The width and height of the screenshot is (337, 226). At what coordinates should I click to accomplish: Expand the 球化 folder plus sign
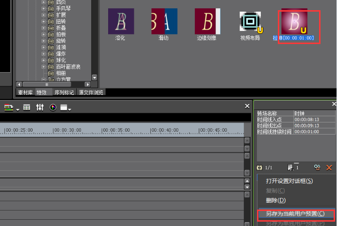click(44, 60)
